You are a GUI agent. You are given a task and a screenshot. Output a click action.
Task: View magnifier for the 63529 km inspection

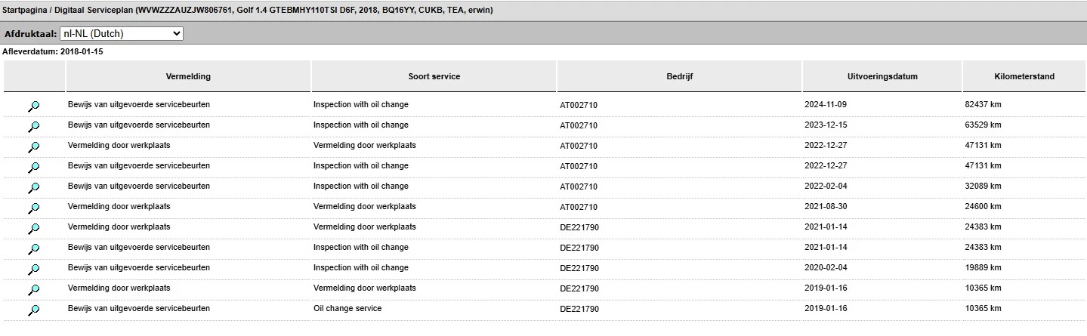(34, 127)
